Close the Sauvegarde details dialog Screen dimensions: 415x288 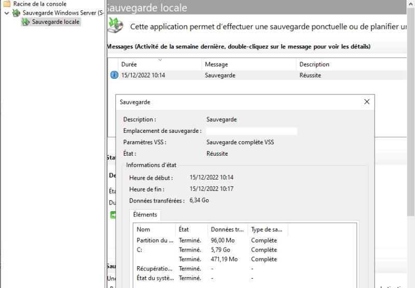pyautogui.click(x=367, y=102)
